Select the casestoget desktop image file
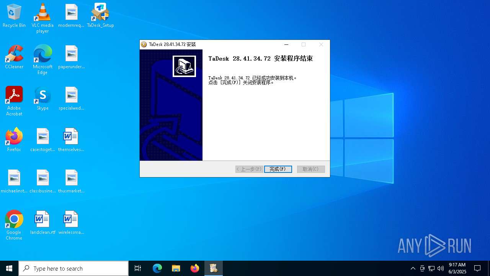This screenshot has height=276, width=490. [x=42, y=140]
